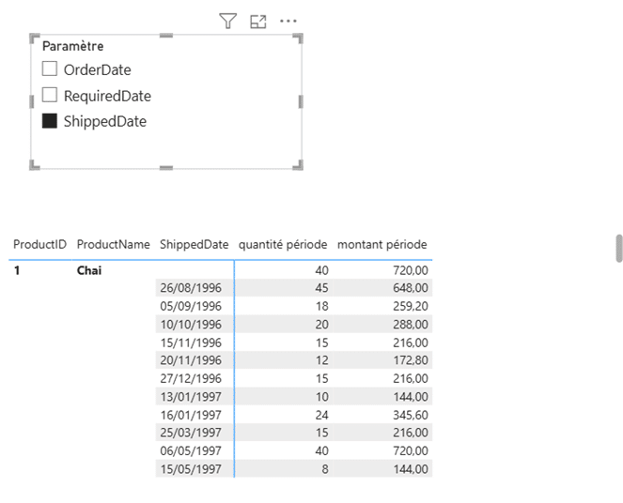Screen dimensions: 623x503
Task: Open the slicer's more options menu
Action: (288, 21)
